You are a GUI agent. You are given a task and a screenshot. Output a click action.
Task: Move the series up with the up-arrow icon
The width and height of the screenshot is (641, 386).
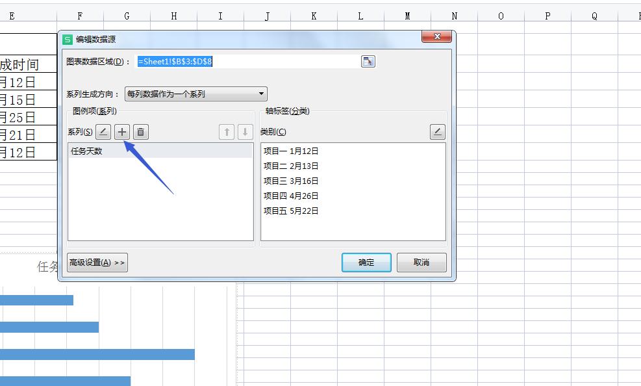[227, 132]
